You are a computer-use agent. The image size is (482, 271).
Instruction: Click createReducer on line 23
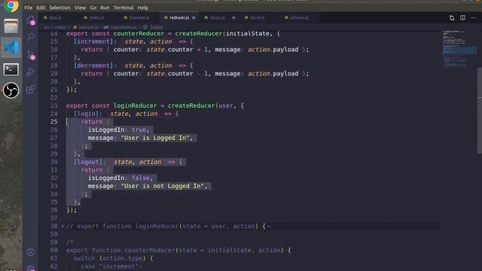click(191, 105)
